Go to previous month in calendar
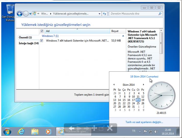The image size is (182, 138). click(x=114, y=85)
